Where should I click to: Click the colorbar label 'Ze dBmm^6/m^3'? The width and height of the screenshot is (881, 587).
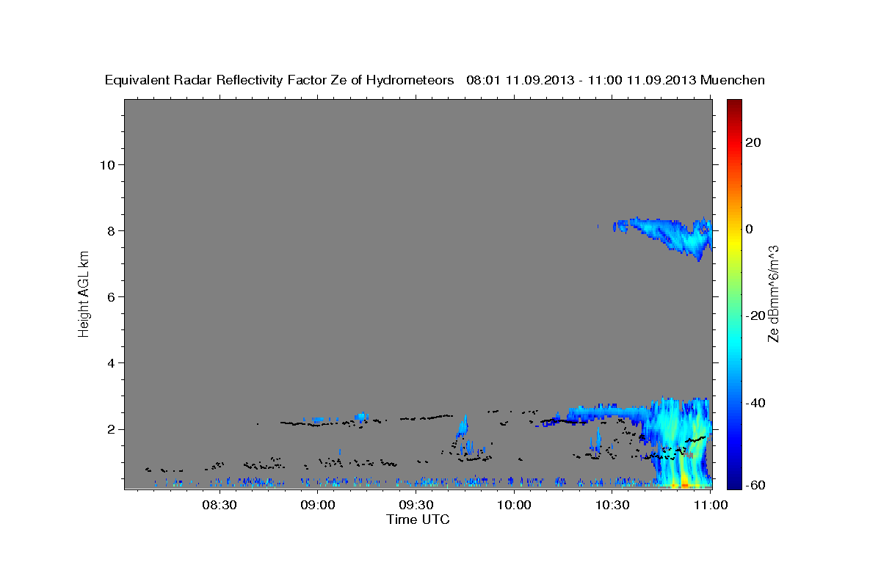(x=773, y=294)
